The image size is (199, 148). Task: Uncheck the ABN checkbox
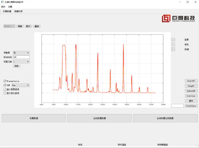[5, 85]
